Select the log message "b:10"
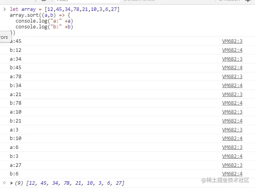The width and height of the screenshot is (255, 189). click(16, 138)
